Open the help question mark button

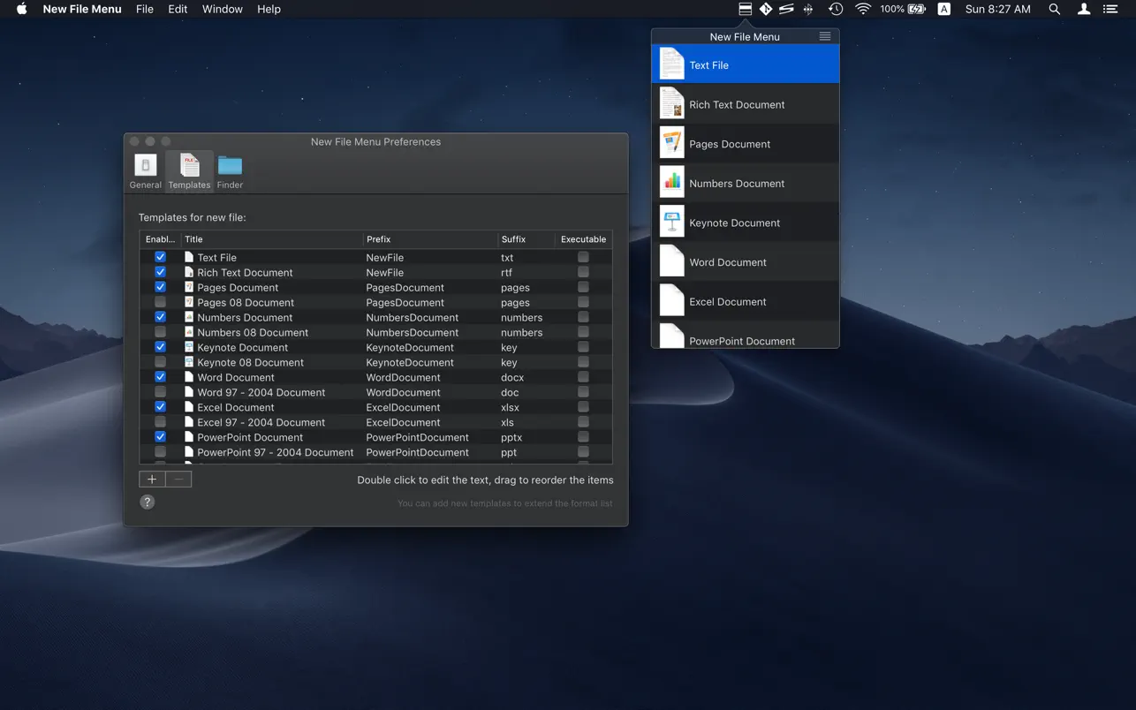148,502
